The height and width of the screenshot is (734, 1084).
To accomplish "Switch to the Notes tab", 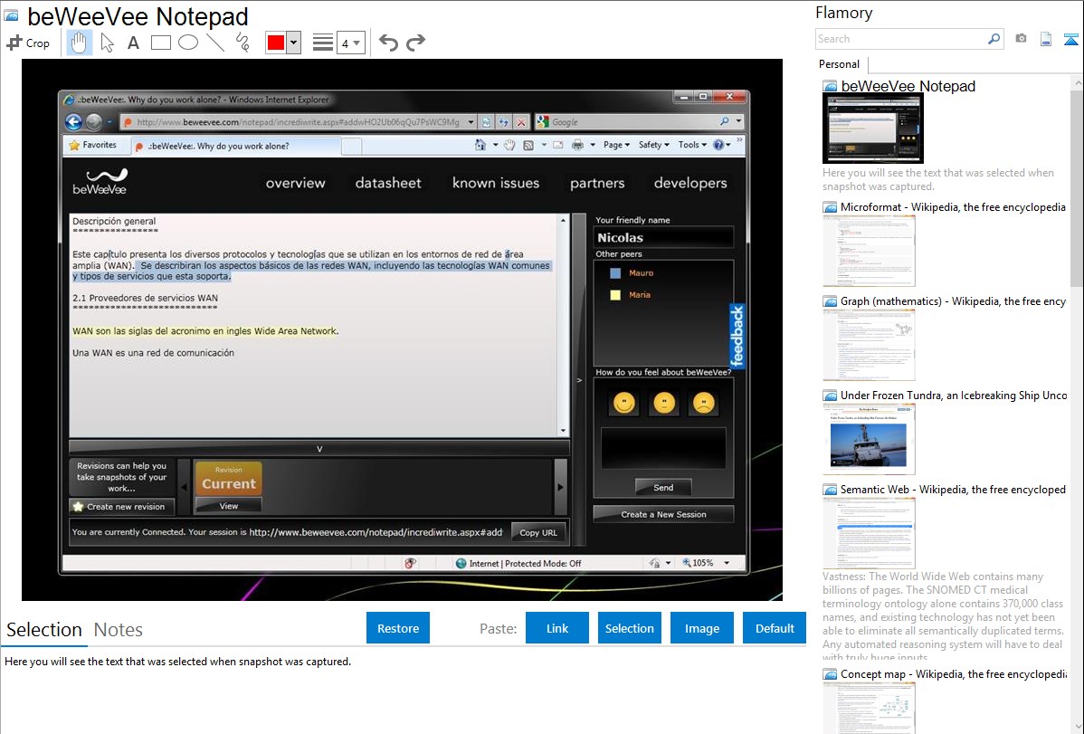I will coord(119,630).
